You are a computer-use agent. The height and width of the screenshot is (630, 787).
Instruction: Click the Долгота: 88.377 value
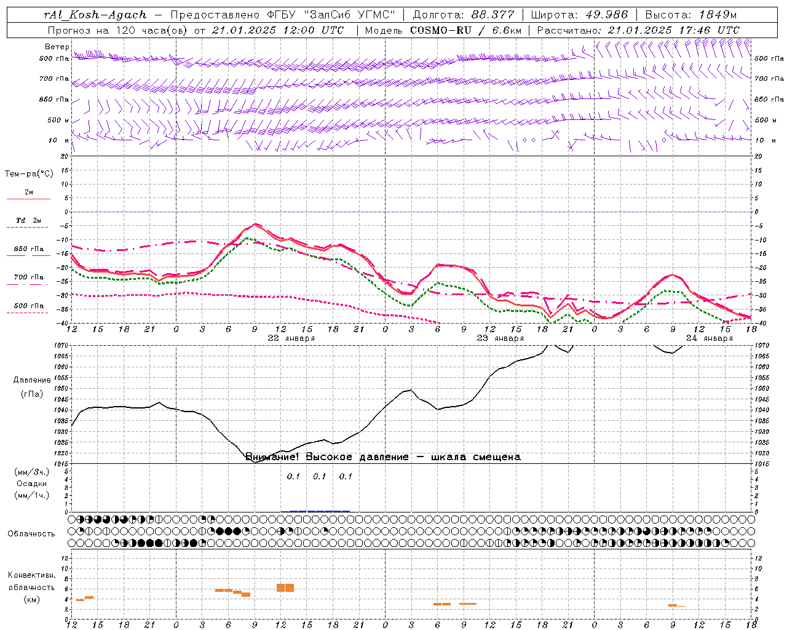pyautogui.click(x=463, y=15)
